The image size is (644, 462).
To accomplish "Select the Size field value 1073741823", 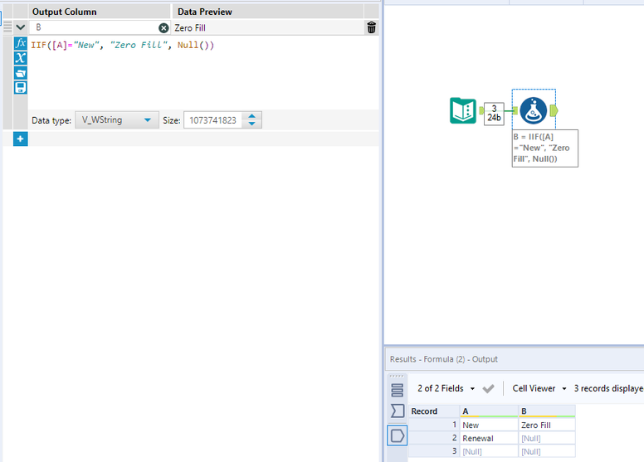I will (212, 120).
